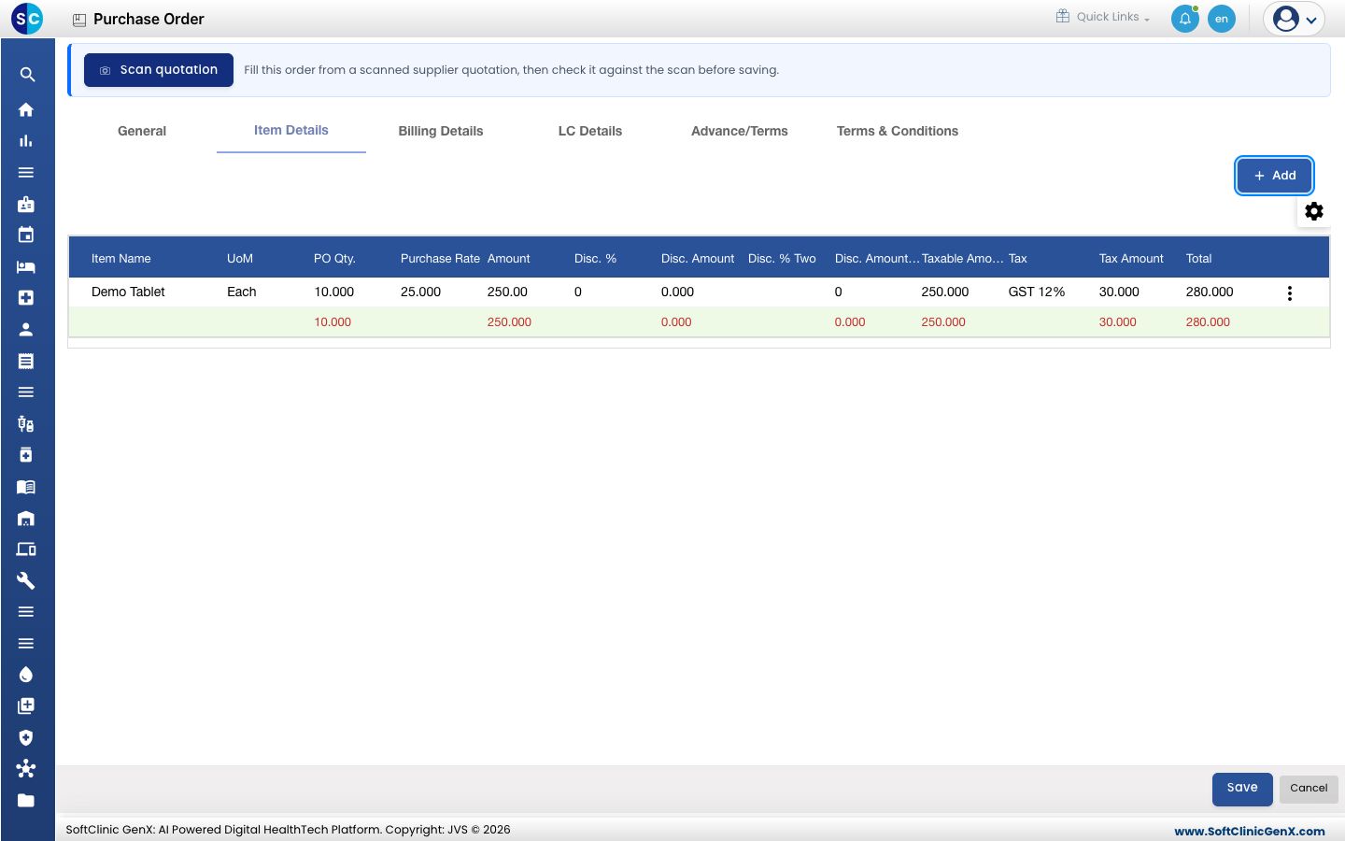Open the receipt sidebar icon
Image resolution: width=1345 pixels, height=841 pixels.
point(26,361)
